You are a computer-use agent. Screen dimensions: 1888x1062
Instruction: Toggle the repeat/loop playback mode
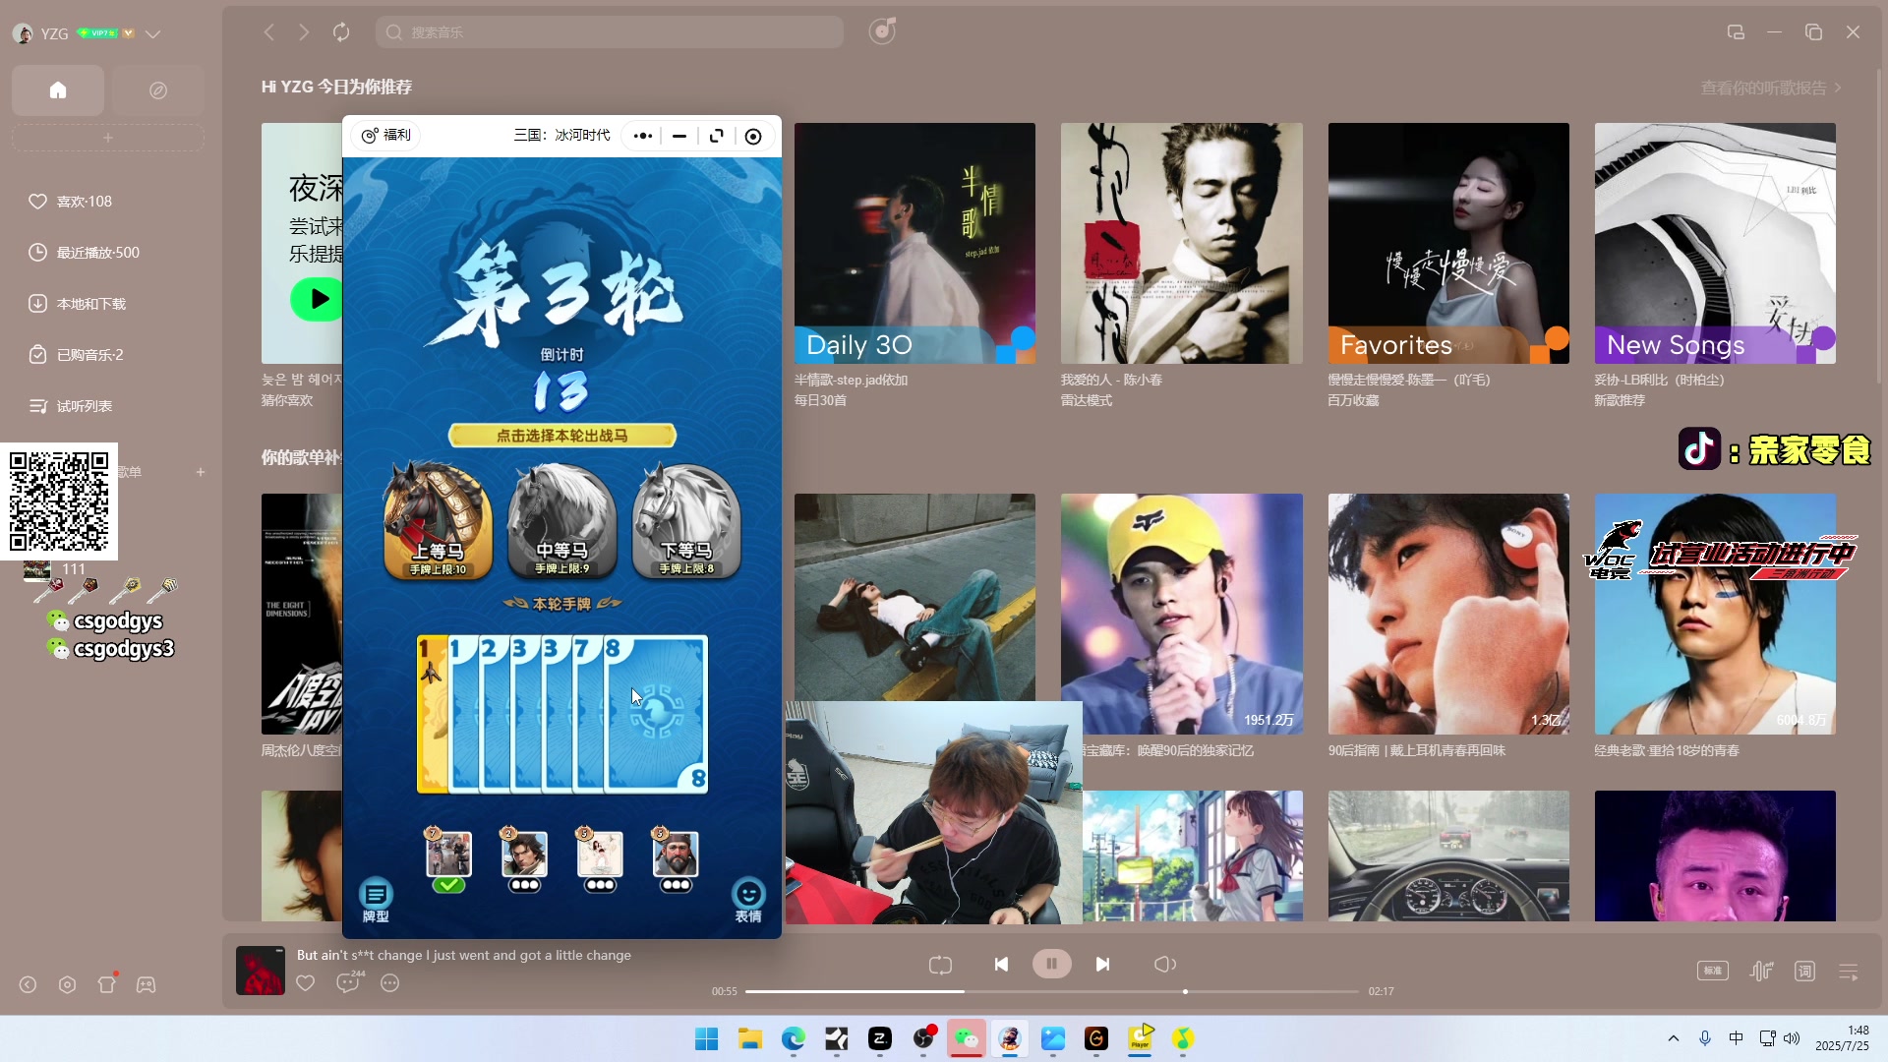tap(940, 965)
